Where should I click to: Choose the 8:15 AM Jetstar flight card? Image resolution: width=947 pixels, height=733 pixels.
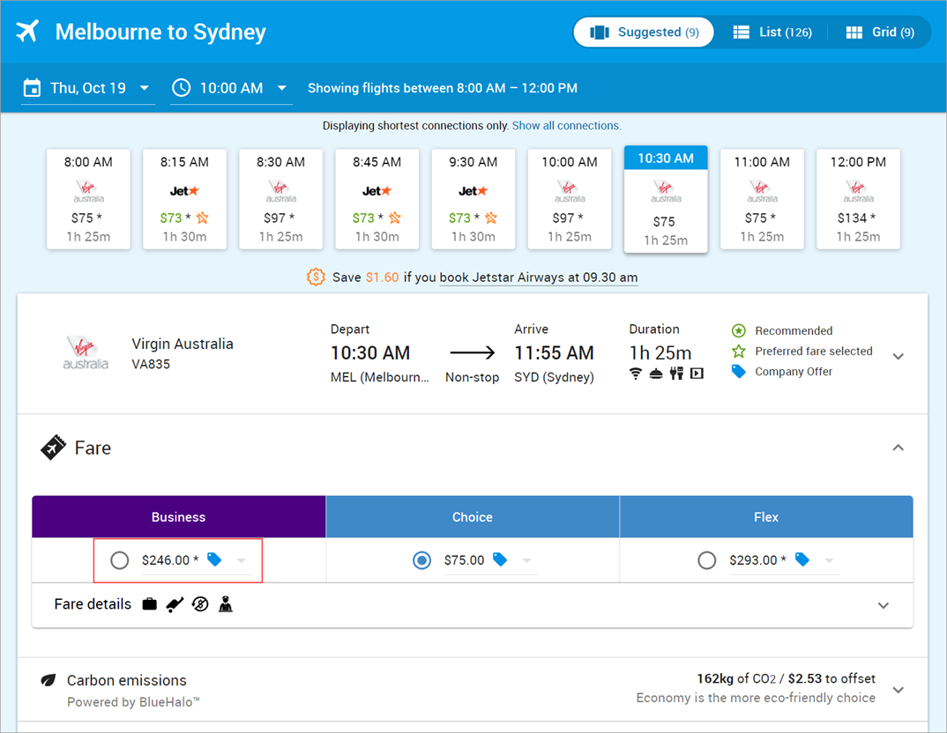[185, 199]
